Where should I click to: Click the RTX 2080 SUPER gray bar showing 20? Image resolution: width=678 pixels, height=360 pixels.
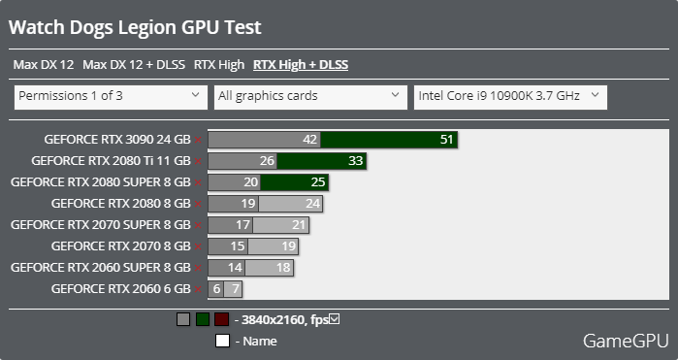tap(235, 182)
